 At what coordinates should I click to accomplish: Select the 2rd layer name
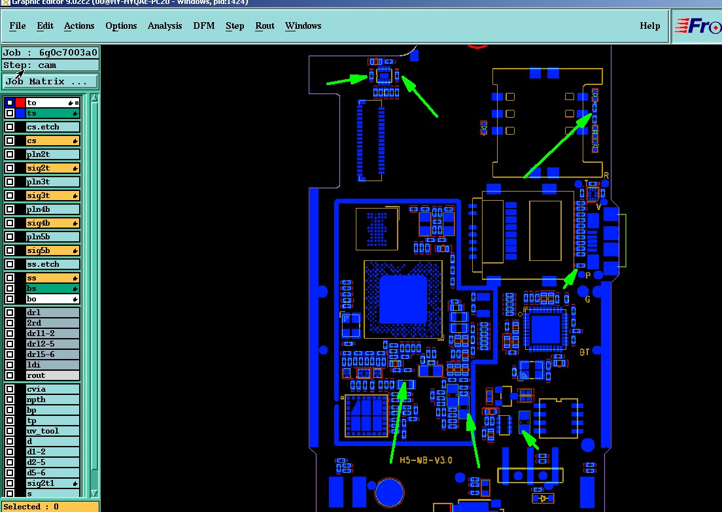tap(52, 323)
